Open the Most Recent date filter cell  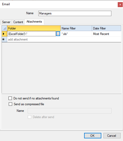pyautogui.click(x=106, y=34)
